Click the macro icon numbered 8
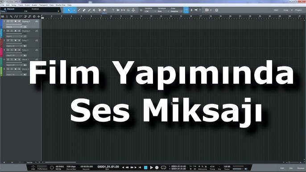Image resolution: width=306 pixels, height=172 pixels. point(216,10)
